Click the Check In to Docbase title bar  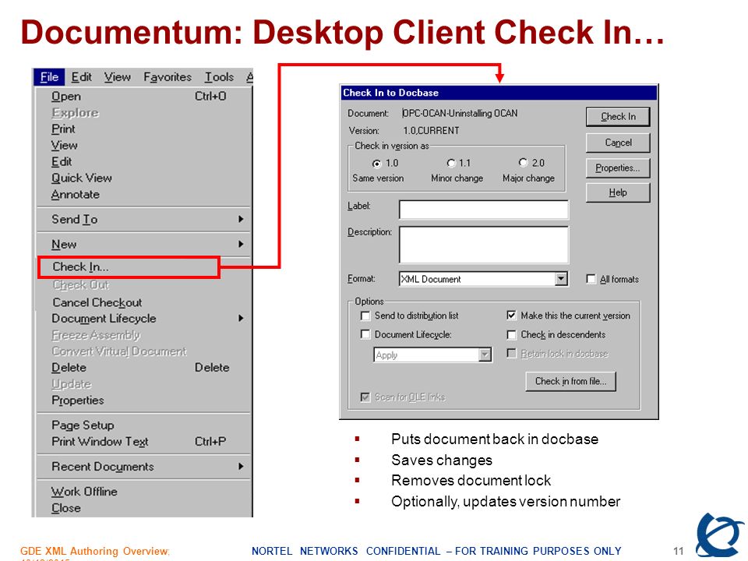point(499,93)
